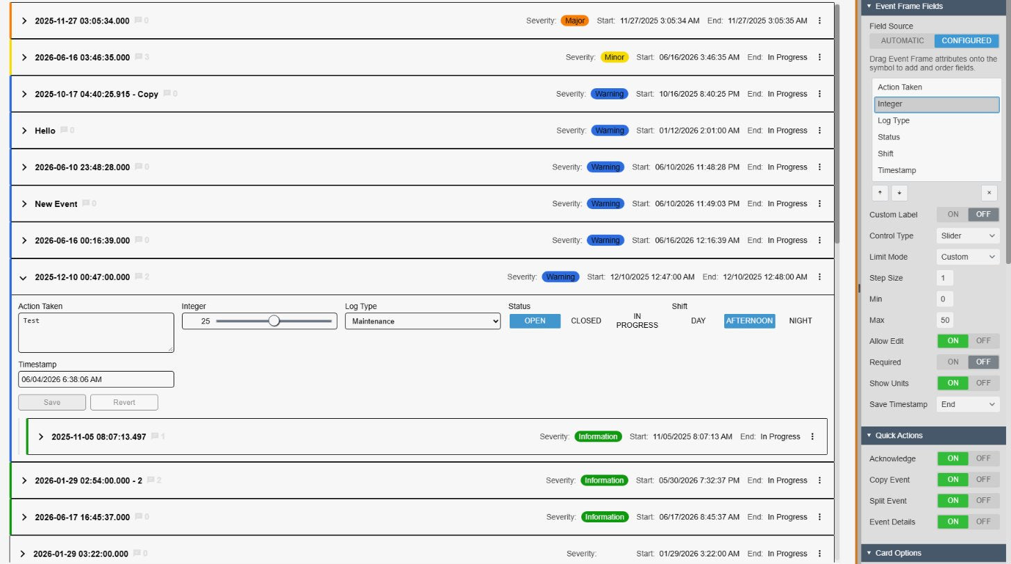
Task: Click the Max value field
Action: point(944,320)
